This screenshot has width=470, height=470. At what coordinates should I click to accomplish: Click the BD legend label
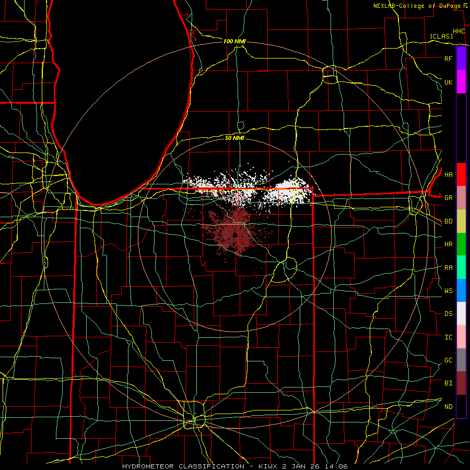pos(448,221)
